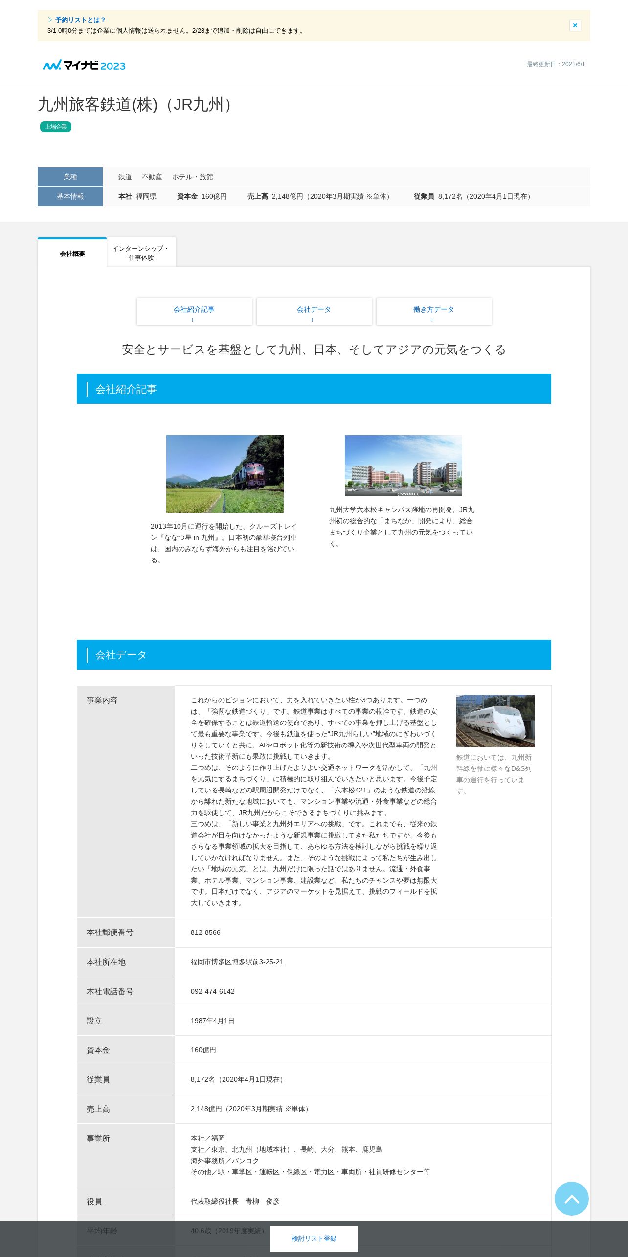Click the founding date 1987年4月1日
The width and height of the screenshot is (628, 1257).
point(213,1021)
